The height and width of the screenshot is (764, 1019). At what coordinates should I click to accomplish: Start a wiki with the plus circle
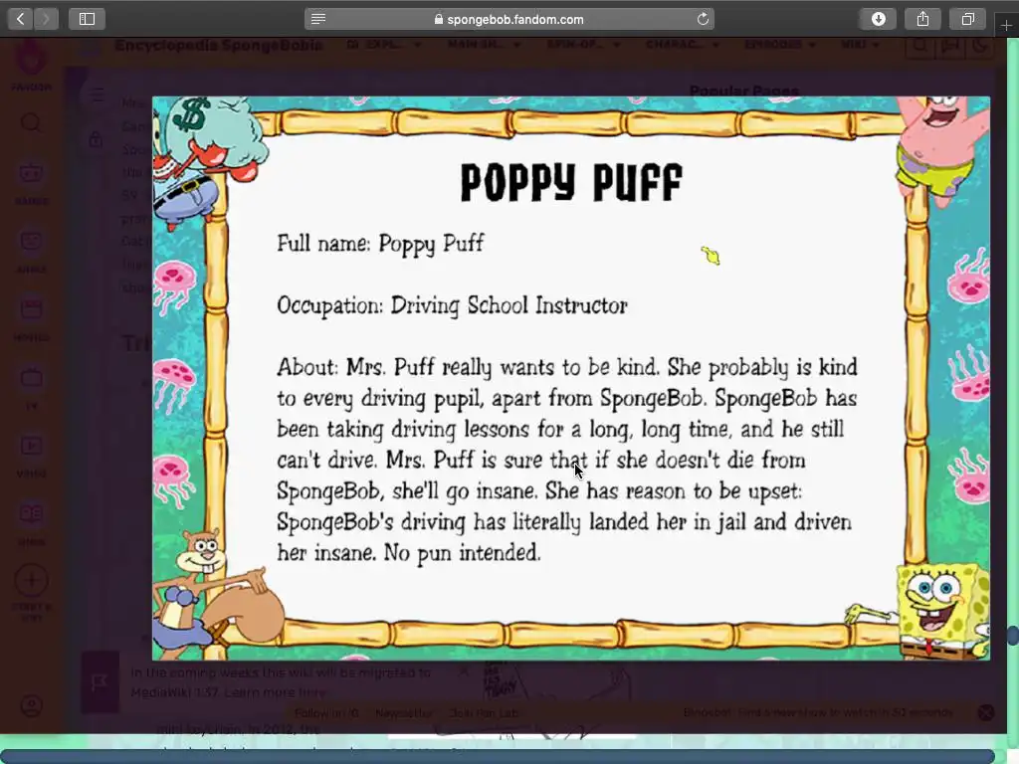[x=31, y=580]
